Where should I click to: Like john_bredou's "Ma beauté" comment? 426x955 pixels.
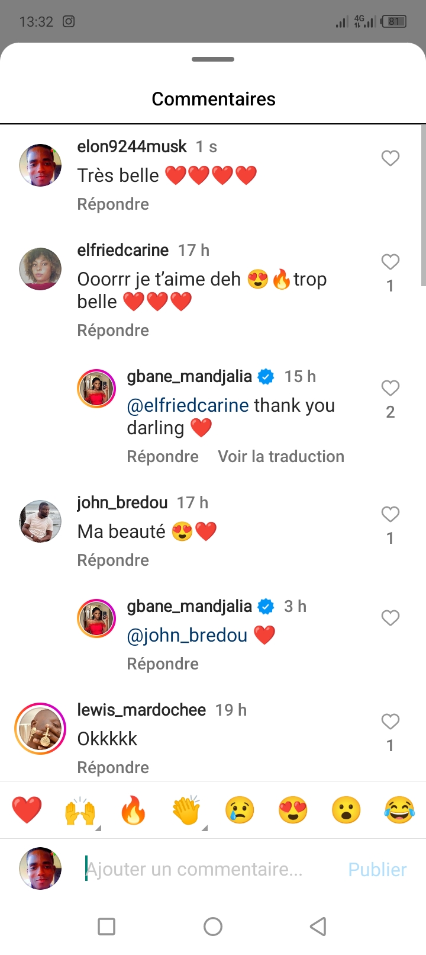(390, 514)
